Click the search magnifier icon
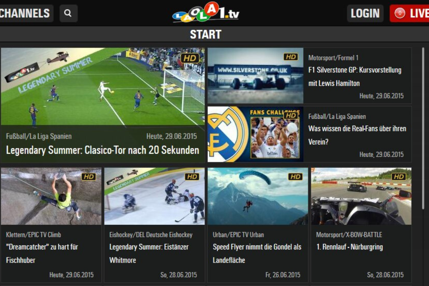 point(68,13)
